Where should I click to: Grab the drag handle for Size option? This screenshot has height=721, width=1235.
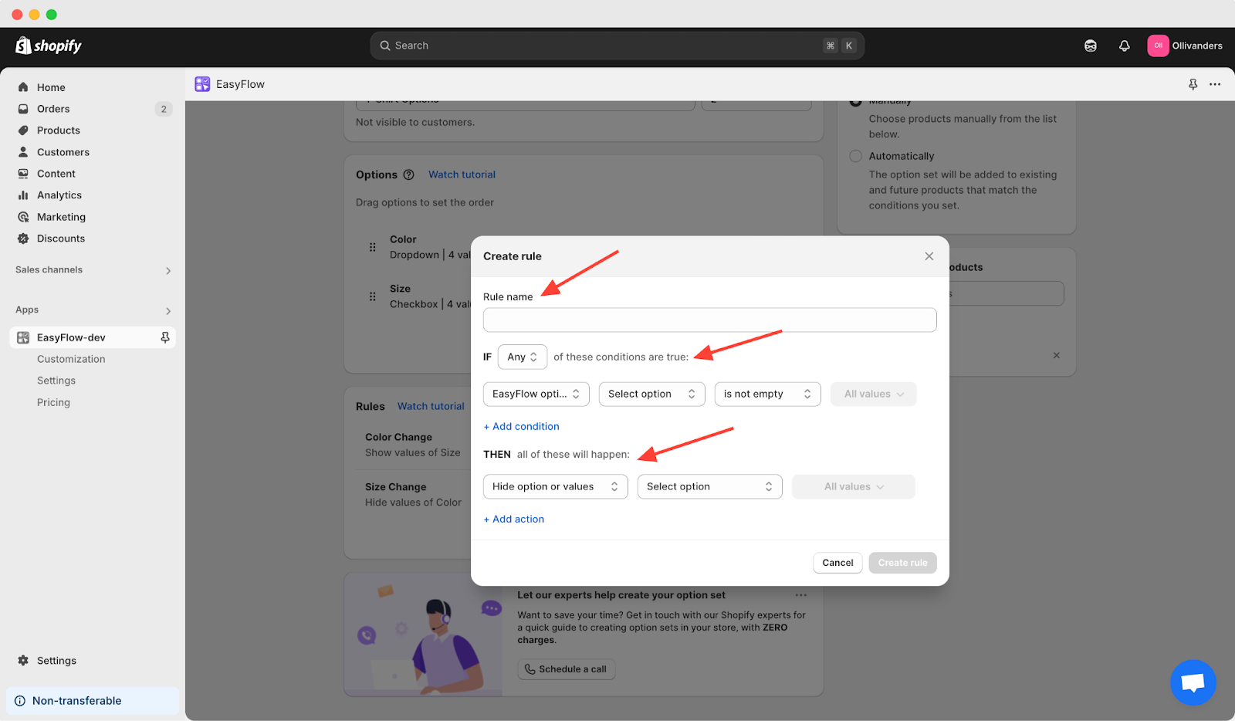(x=373, y=296)
